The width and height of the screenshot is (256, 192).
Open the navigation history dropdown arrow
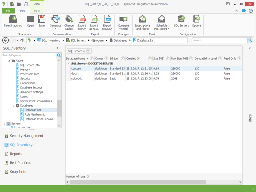pos(17,40)
